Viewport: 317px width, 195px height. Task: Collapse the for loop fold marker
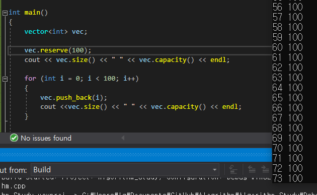[5, 79]
